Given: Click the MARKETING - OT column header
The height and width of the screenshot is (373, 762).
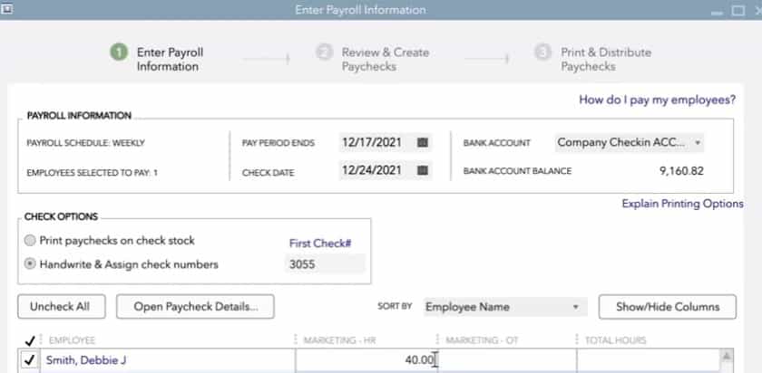Looking at the screenshot, I should [482, 340].
